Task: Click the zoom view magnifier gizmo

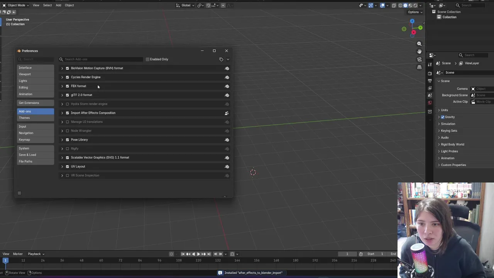Action: pos(420,44)
